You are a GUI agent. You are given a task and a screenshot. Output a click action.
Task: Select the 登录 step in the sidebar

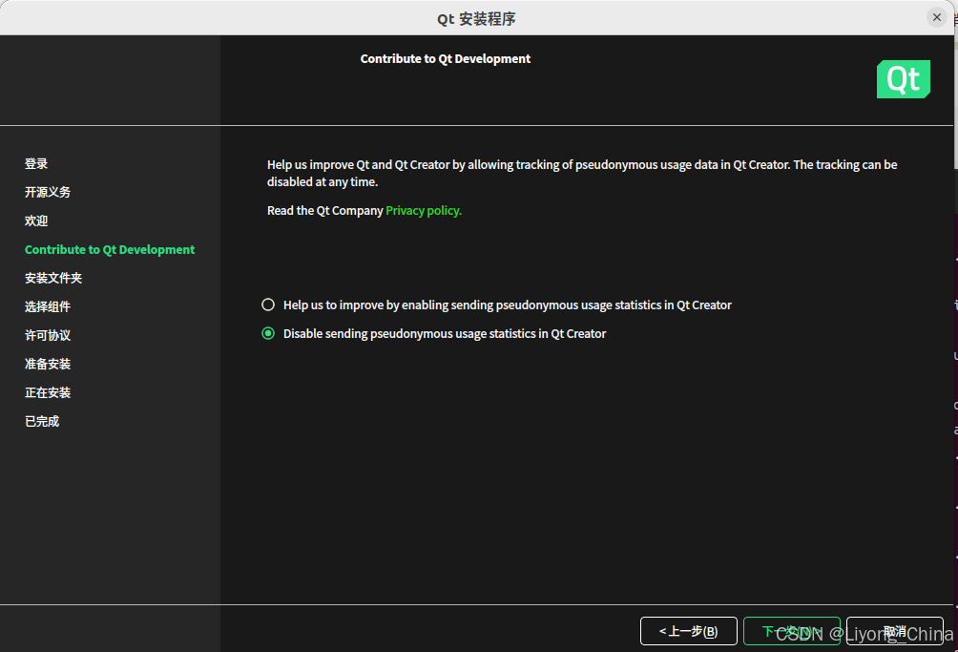[x=36, y=164]
